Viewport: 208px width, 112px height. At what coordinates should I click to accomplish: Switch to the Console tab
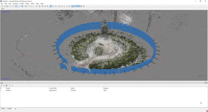[x=9, y=108]
